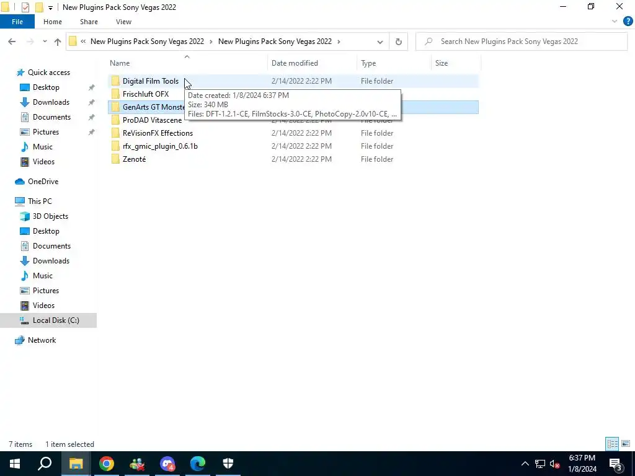This screenshot has height=476, width=635.
Task: Open pinned Downloads under Quick access
Action: click(51, 102)
